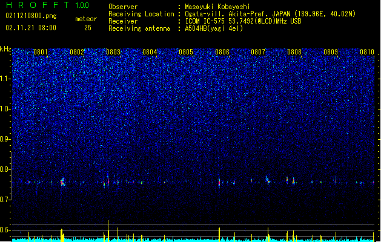Image resolution: width=381 pixels, height=242 pixels.
Task: Click the meteor count value 25
Action: 88,28
